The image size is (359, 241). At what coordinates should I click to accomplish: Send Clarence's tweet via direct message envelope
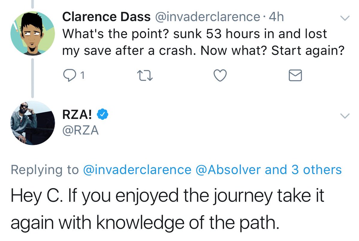click(295, 76)
